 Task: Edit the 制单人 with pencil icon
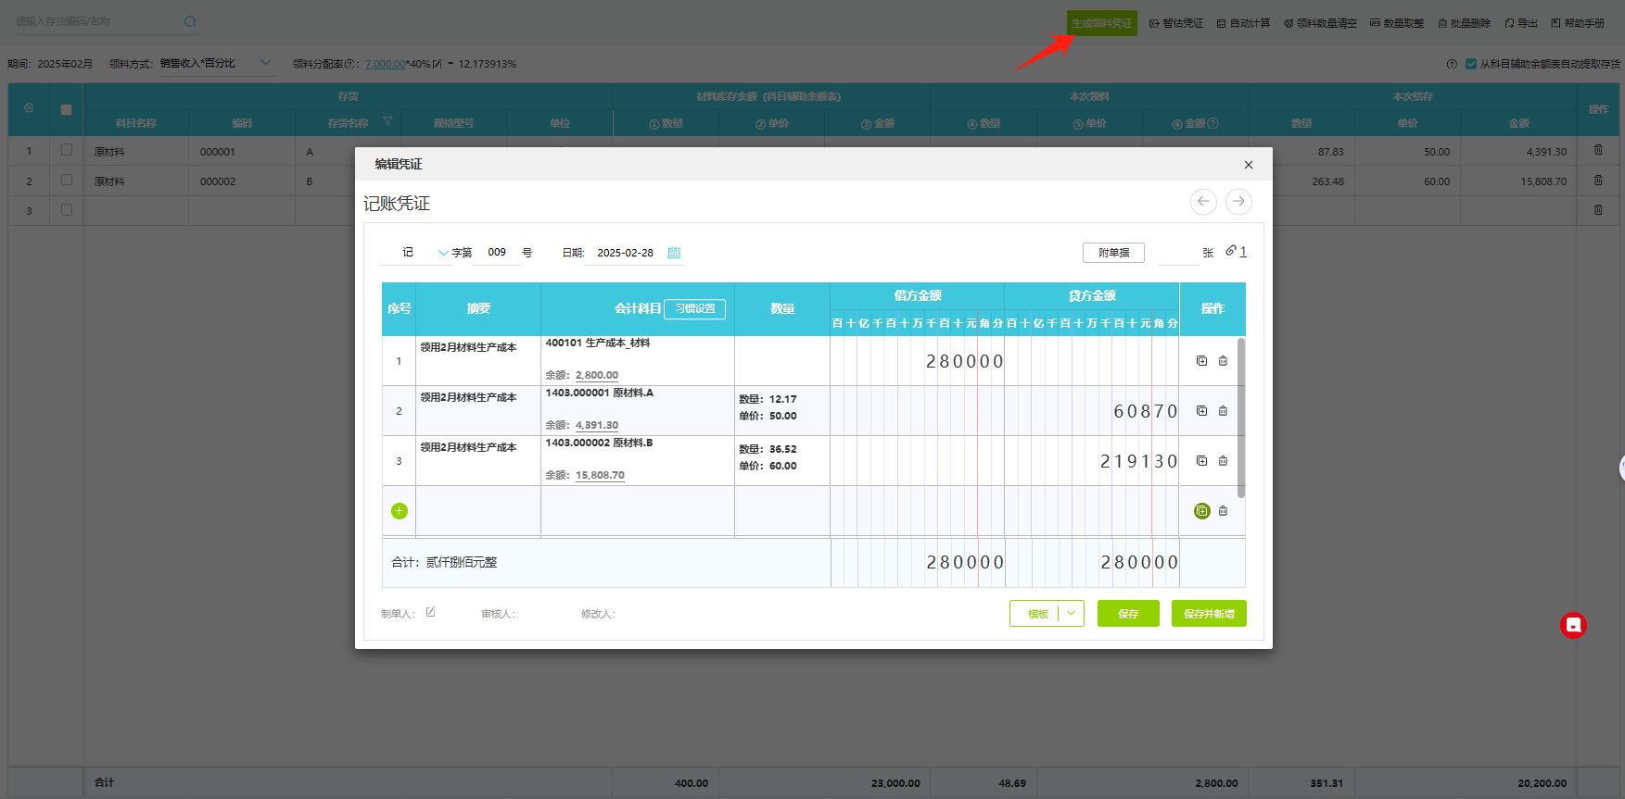click(x=430, y=612)
